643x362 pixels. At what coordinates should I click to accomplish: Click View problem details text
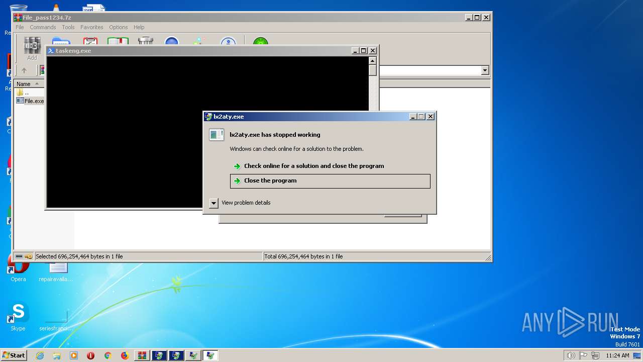(246, 203)
